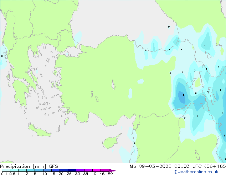226x175 pixels.
Task: Click the '4' precipitation value on the map
Action: [224, 136]
